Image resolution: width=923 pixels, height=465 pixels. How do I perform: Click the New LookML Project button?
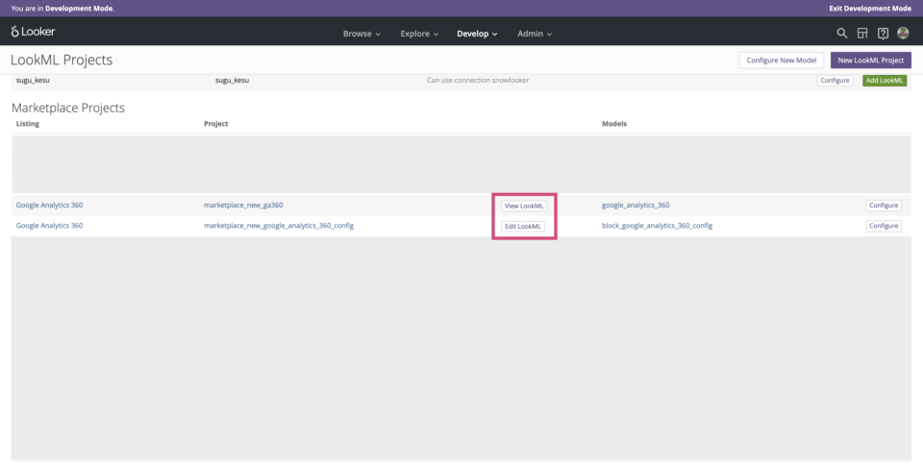pos(871,60)
